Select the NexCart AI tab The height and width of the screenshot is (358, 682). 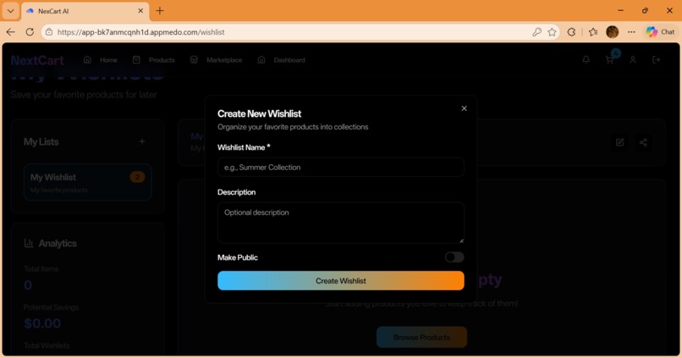pos(85,11)
